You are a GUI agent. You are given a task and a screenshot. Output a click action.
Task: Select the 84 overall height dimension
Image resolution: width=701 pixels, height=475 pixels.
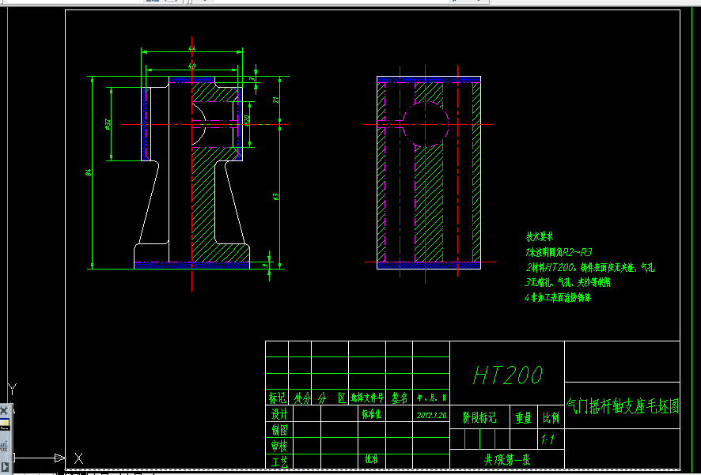coord(89,172)
